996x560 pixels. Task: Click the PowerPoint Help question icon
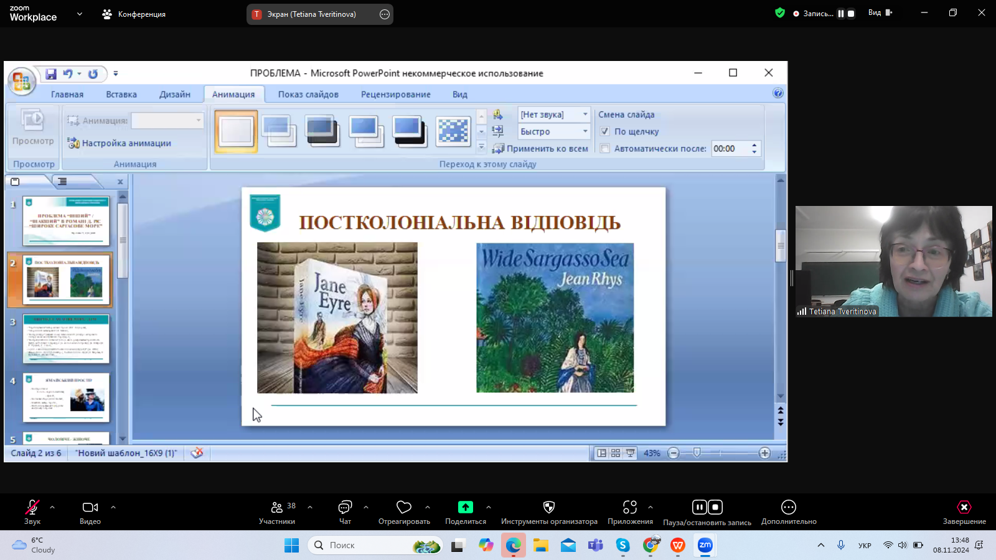(778, 93)
